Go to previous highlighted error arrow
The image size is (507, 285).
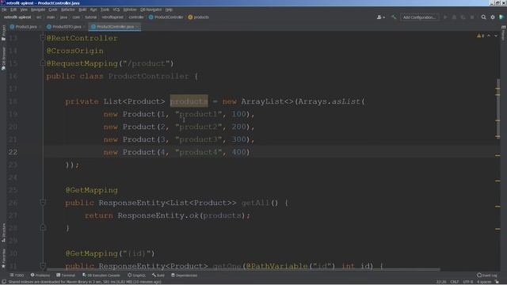(x=489, y=36)
